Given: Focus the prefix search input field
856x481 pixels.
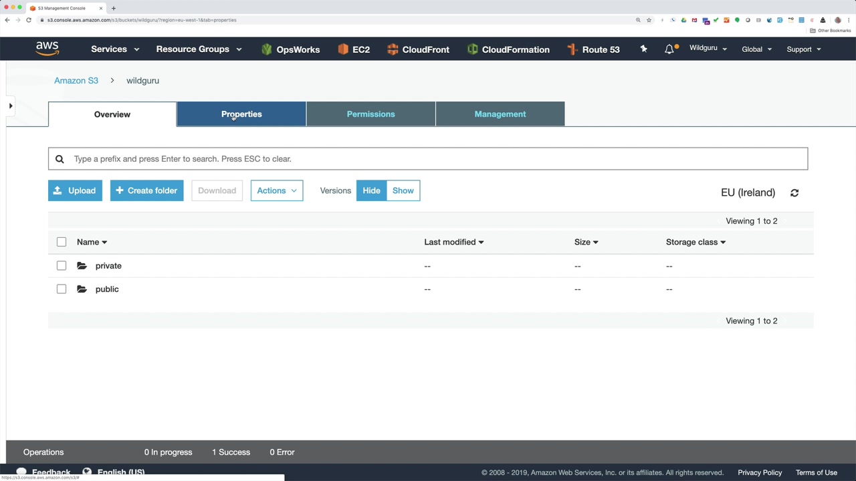Looking at the screenshot, I should (428, 159).
